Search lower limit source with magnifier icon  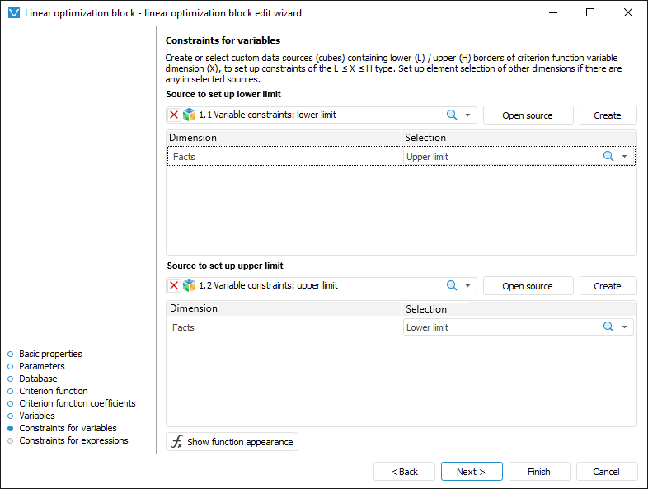(452, 115)
